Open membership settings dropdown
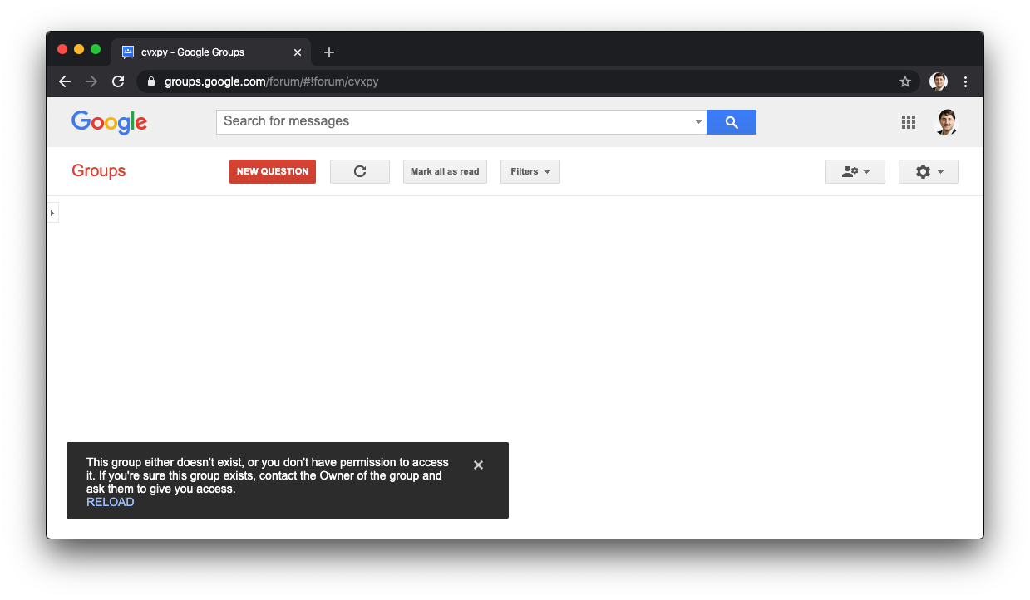This screenshot has height=600, width=1030. click(x=855, y=171)
